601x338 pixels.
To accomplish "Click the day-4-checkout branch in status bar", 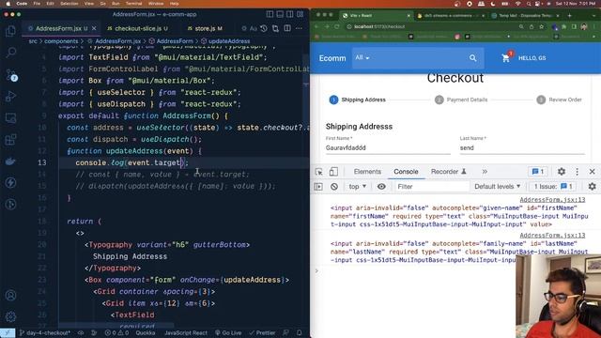I will (45, 333).
